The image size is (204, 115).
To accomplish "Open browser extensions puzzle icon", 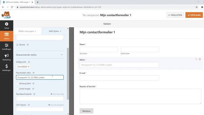I will (x=202, y=7).
